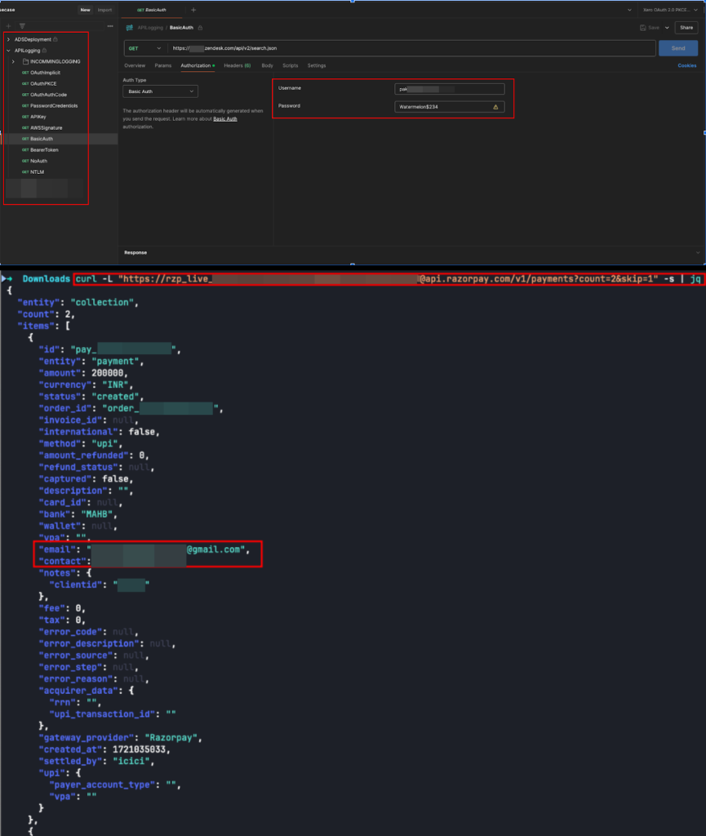Click the lock icon next to ADSDeployment

coord(56,39)
